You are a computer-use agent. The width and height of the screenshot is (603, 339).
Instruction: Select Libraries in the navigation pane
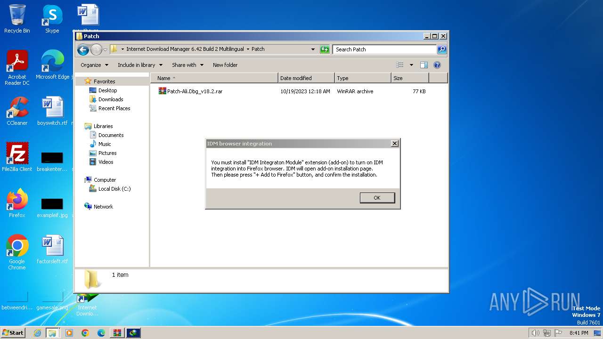coord(103,126)
